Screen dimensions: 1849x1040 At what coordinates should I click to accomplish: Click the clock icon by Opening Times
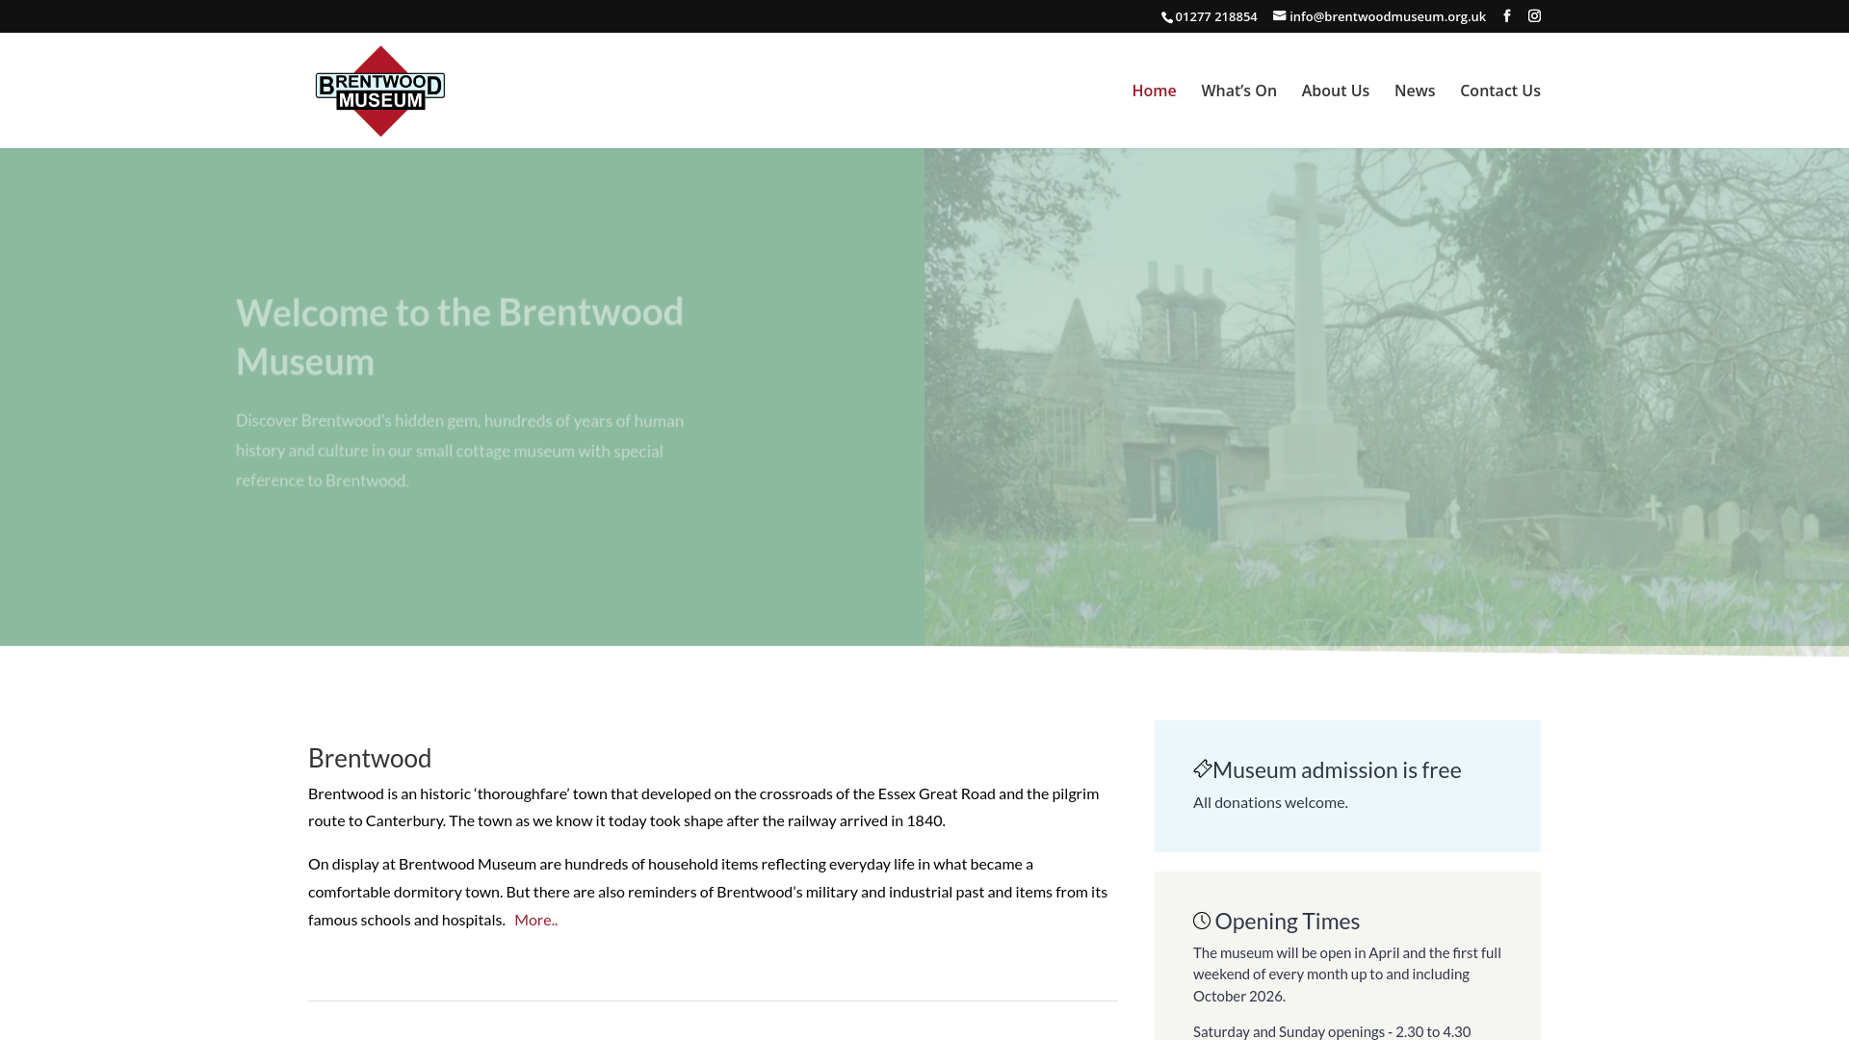1202,921
